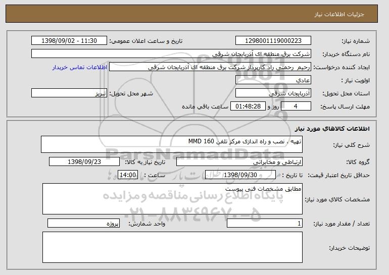The image size is (389, 275).
Task: Click the label استان محل تحویل
Action: pos(346,93)
